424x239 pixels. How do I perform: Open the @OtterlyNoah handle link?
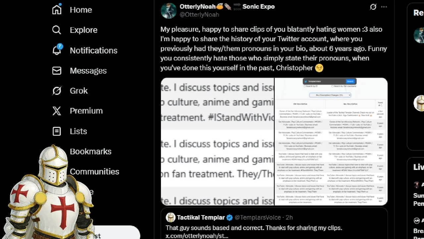click(199, 15)
